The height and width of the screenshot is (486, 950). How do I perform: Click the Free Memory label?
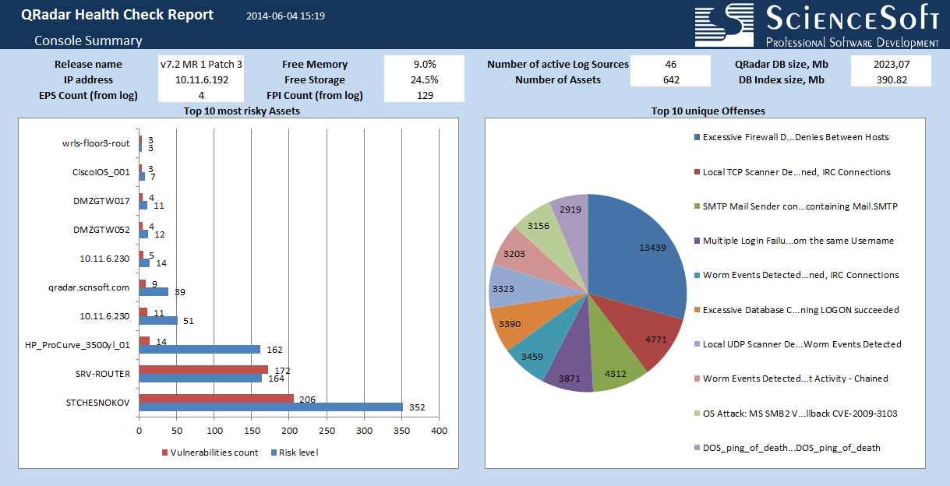(315, 64)
